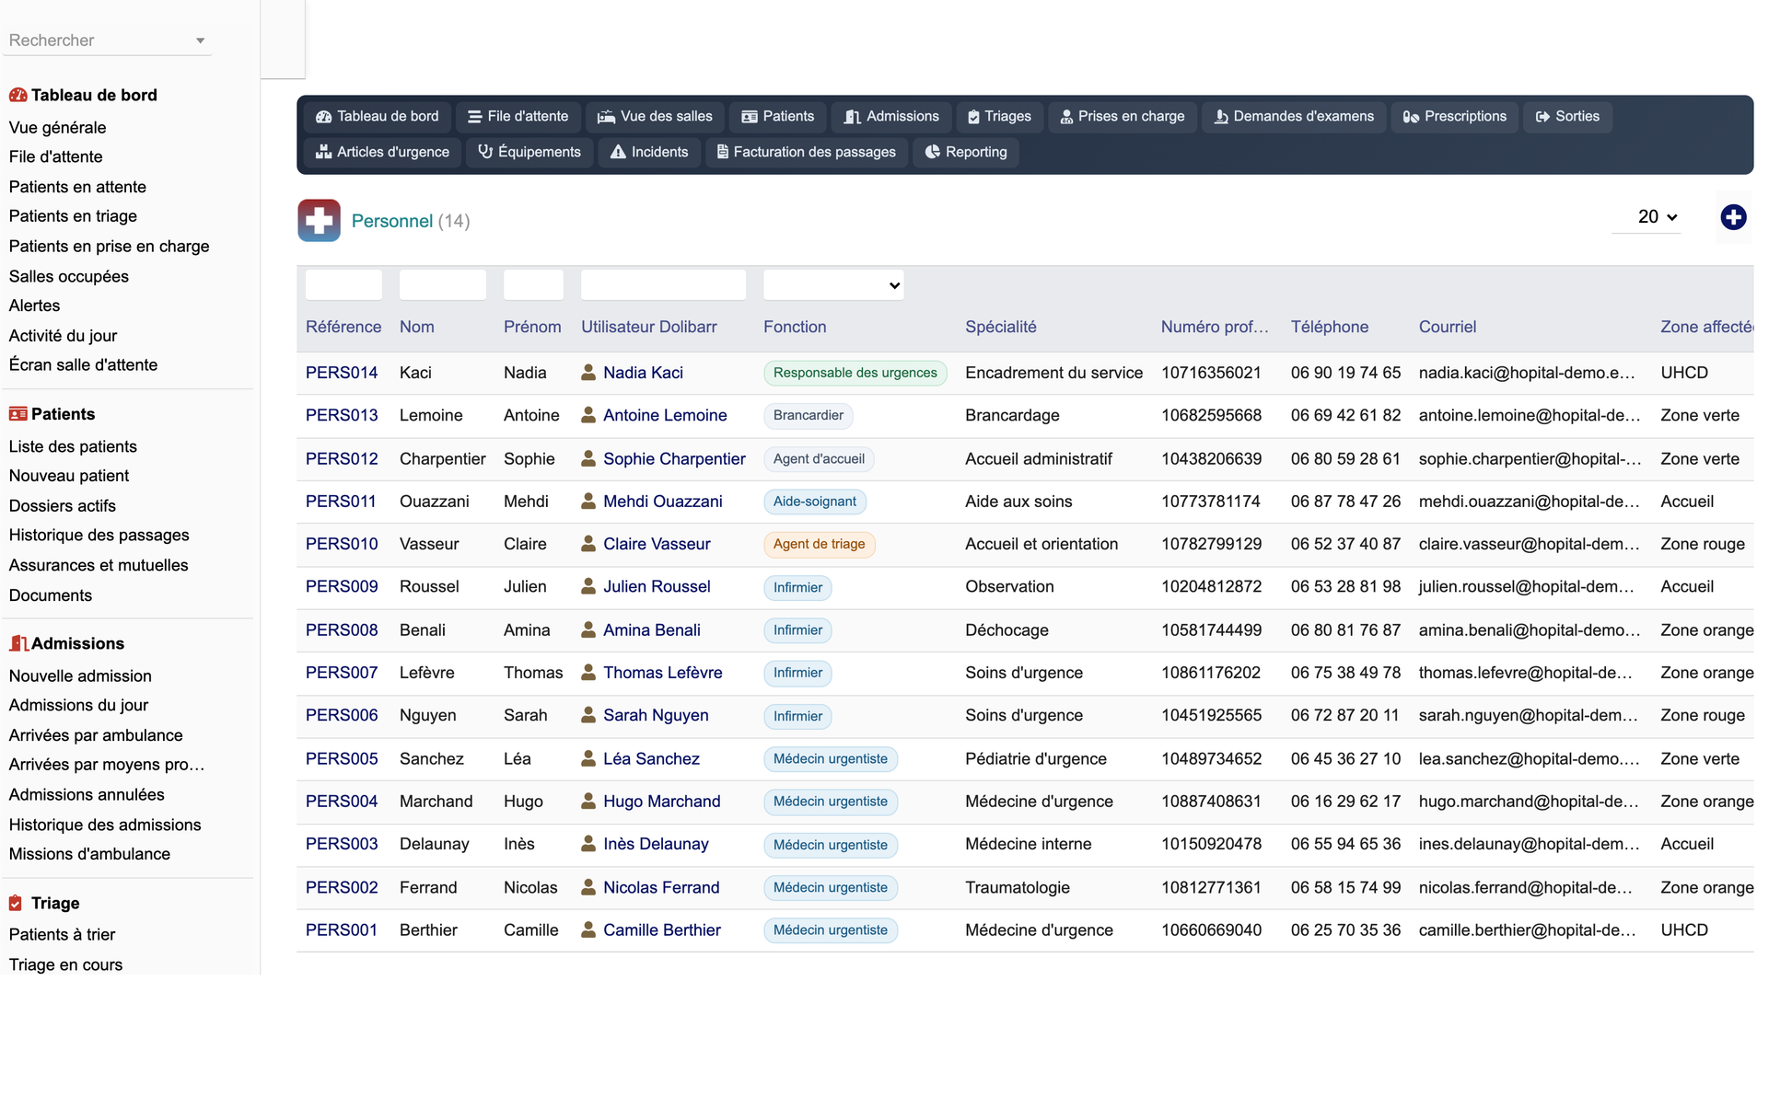Image resolution: width=1792 pixels, height=1108 pixels.
Task: Click the Admissions door icon in sidebar
Action: tap(17, 643)
